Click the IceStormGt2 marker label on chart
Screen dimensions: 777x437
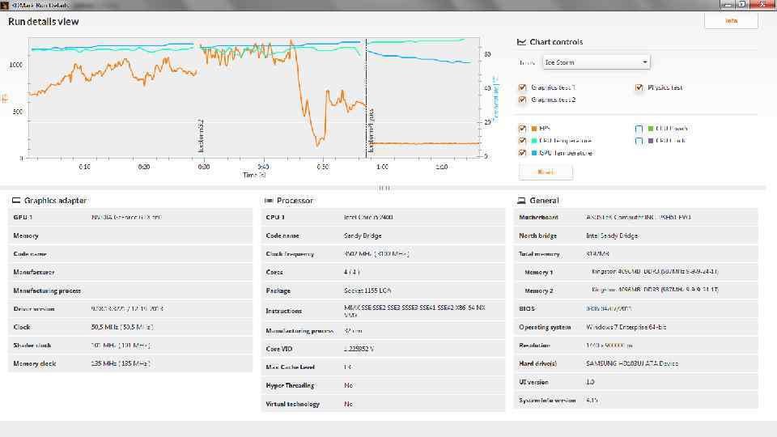(x=201, y=135)
